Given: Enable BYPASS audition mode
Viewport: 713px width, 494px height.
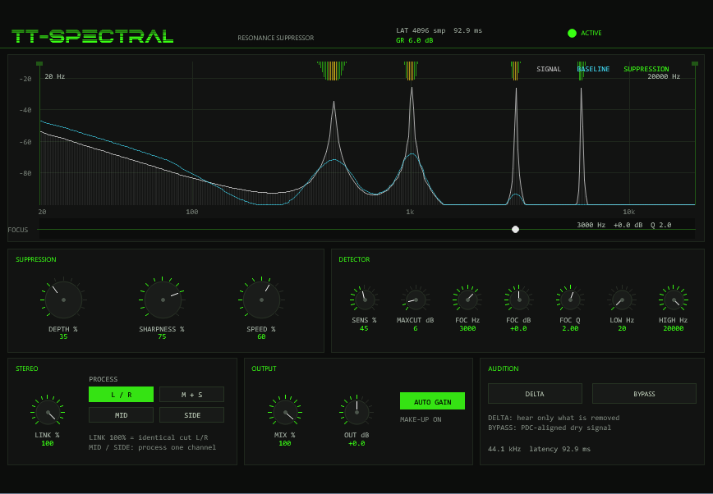Looking at the screenshot, I should click(x=644, y=394).
